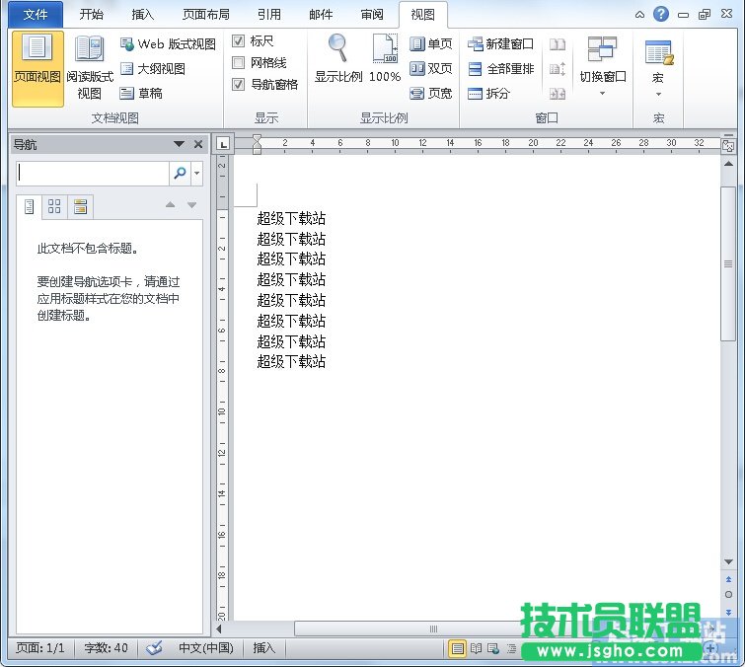745x667 pixels.
Task: Open the File (文件) tab
Action: (35, 14)
